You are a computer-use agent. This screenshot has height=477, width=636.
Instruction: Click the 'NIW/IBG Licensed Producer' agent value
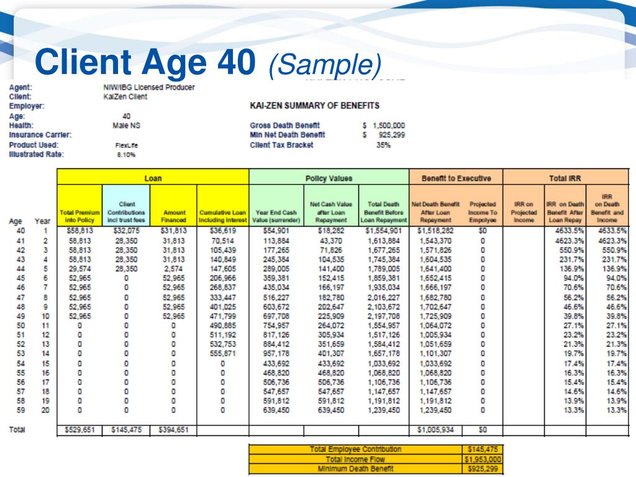pos(149,87)
